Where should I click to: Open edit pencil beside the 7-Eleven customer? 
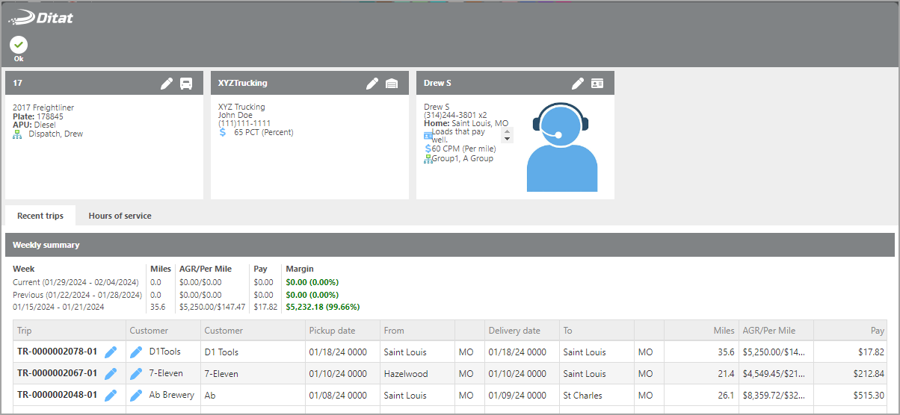coord(136,373)
